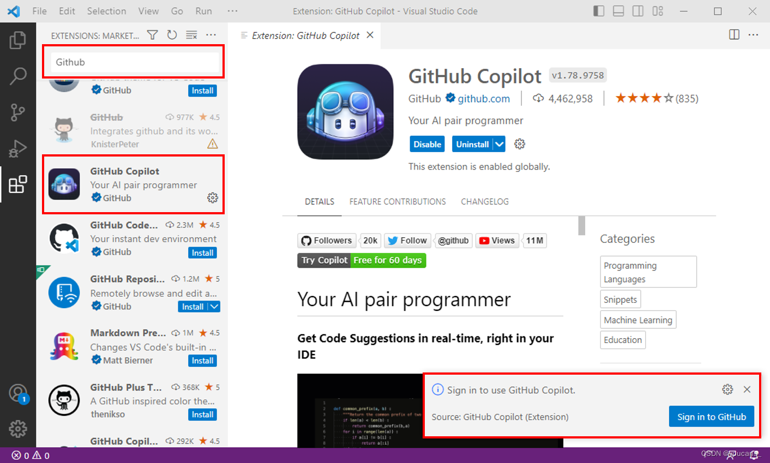770x463 pixels.
Task: Click Sign in to GitHub button
Action: [x=712, y=417]
